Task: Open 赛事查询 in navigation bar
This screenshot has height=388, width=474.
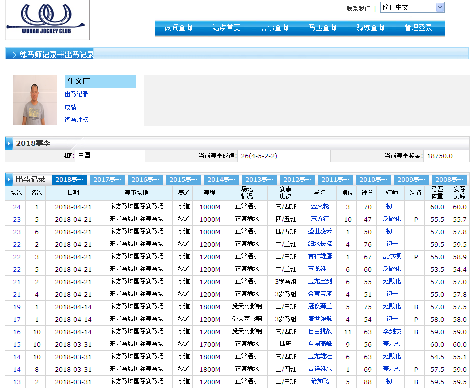Action: [x=274, y=28]
